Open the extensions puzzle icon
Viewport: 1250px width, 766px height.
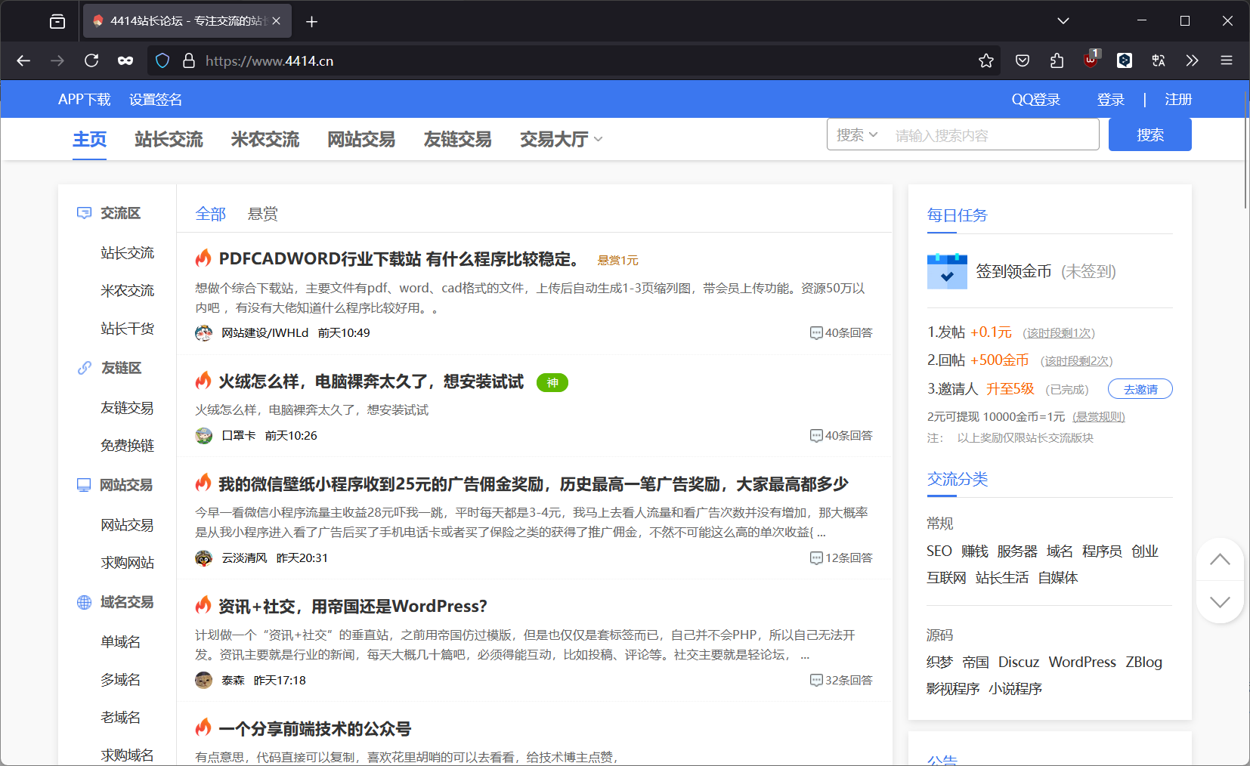[1057, 60]
